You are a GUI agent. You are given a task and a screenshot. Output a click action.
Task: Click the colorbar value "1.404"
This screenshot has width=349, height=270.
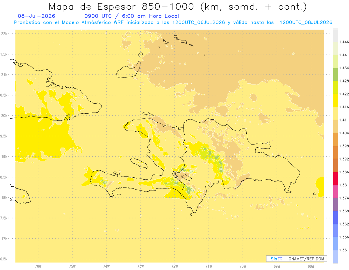click(x=344, y=133)
